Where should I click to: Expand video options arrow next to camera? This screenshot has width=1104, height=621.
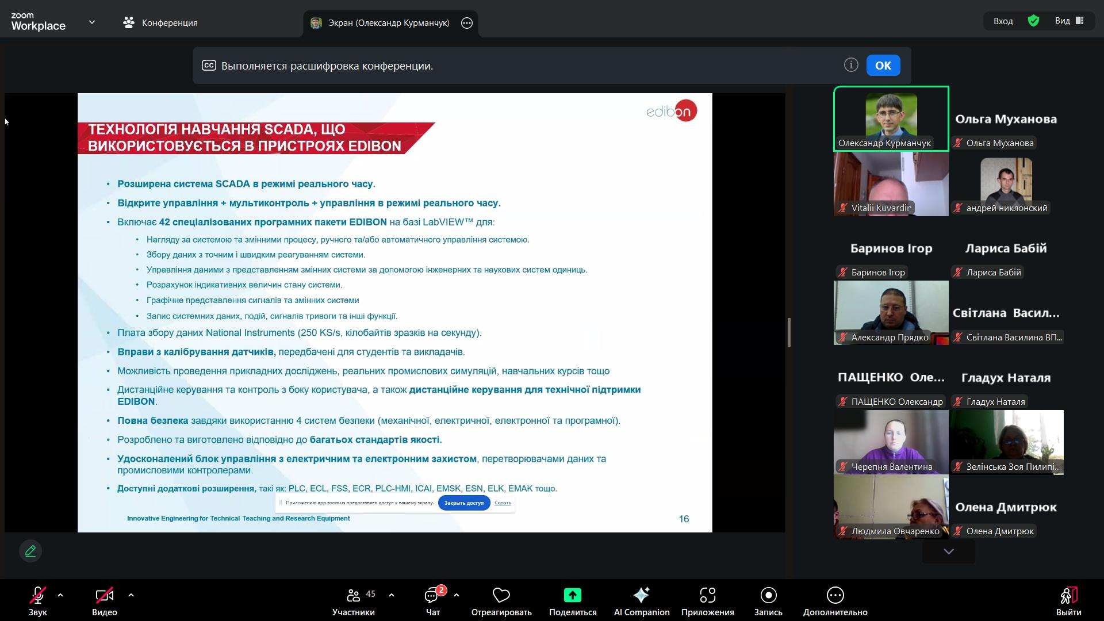tap(131, 595)
